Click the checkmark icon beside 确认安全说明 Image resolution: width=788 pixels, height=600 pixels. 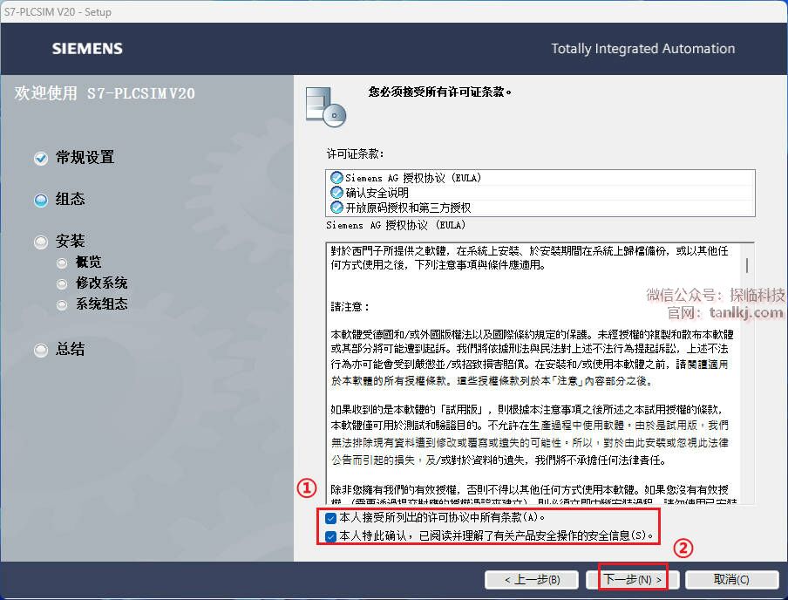click(x=336, y=192)
